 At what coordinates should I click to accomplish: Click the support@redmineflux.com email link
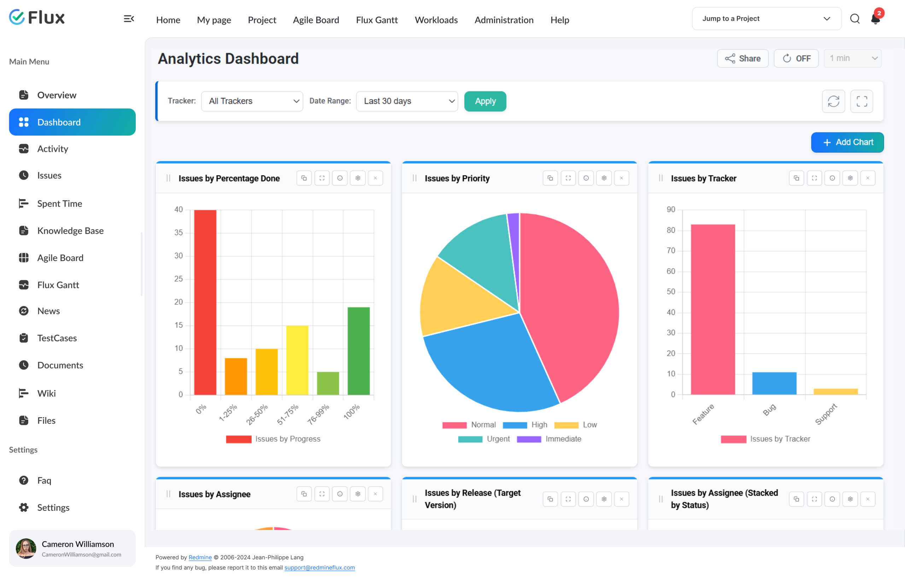320,567
